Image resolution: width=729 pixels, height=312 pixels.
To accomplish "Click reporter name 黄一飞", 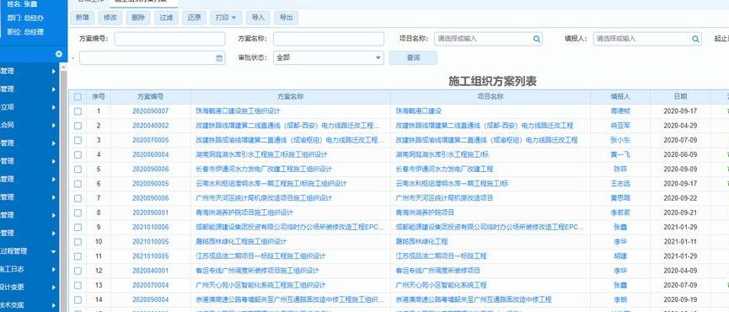I will (x=620, y=155).
